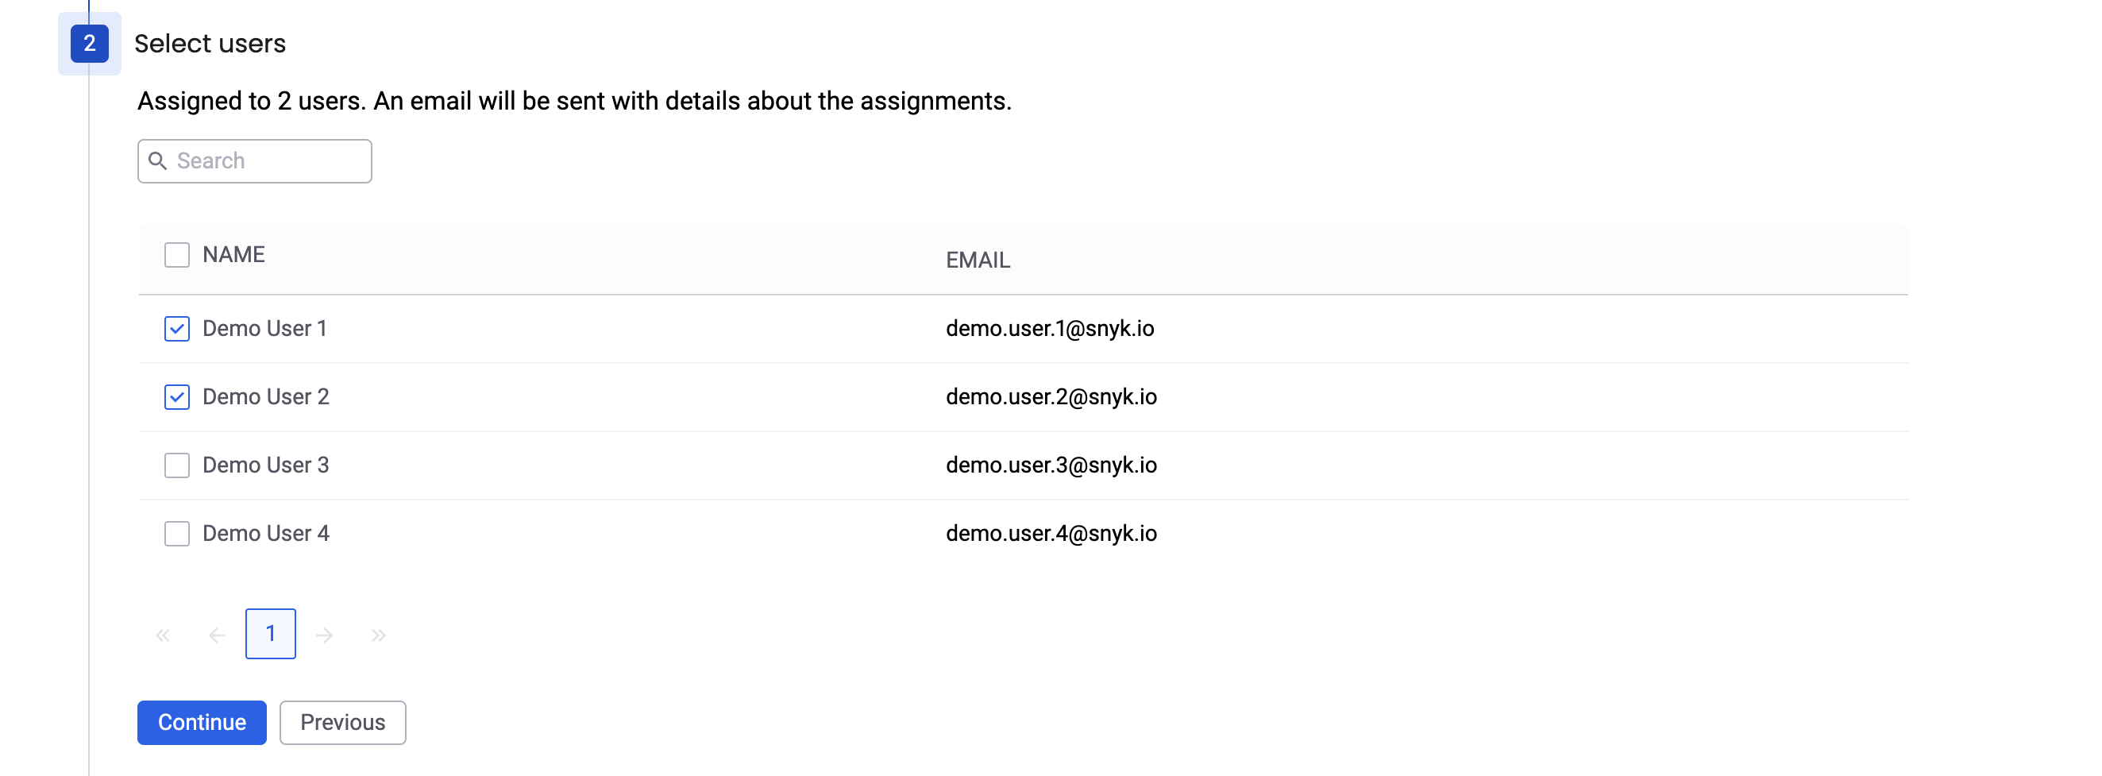Check the Demo User 4 checkbox
The height and width of the screenshot is (776, 2102).
coord(177,534)
